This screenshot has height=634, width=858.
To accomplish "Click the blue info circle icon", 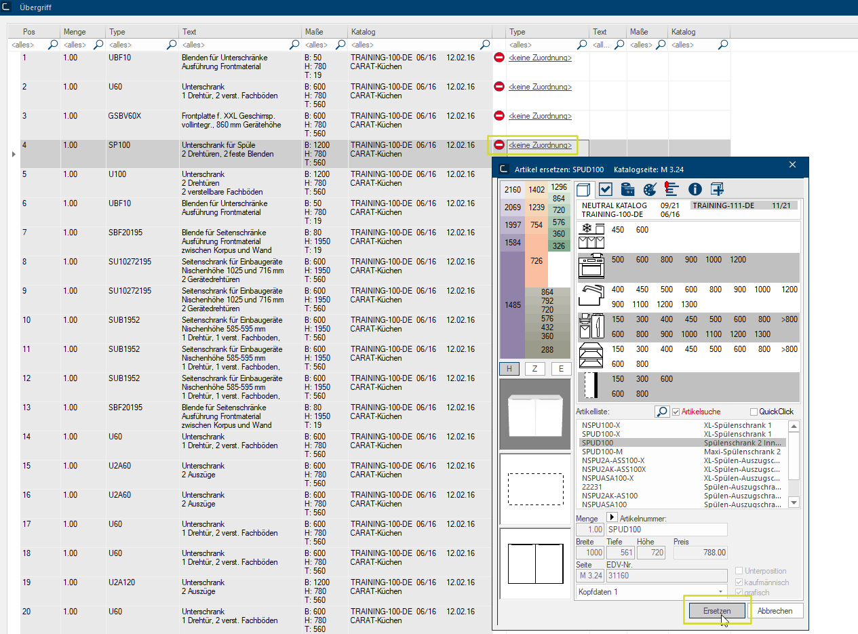I will pyautogui.click(x=695, y=189).
